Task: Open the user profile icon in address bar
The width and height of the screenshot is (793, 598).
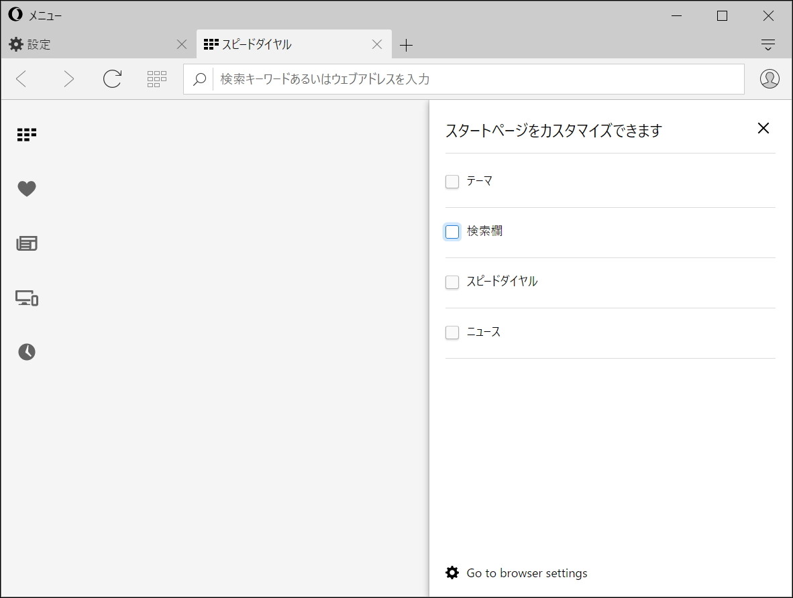Action: tap(769, 78)
